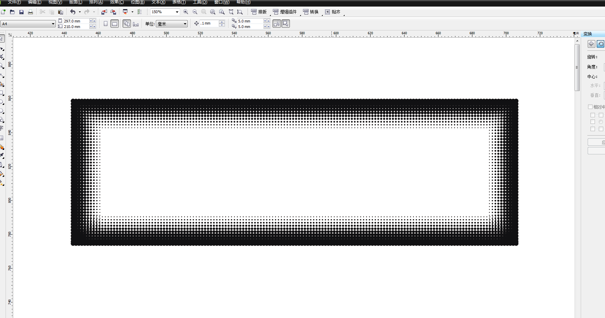Activate the Rotate mode in the 变换 docker

pos(600,44)
